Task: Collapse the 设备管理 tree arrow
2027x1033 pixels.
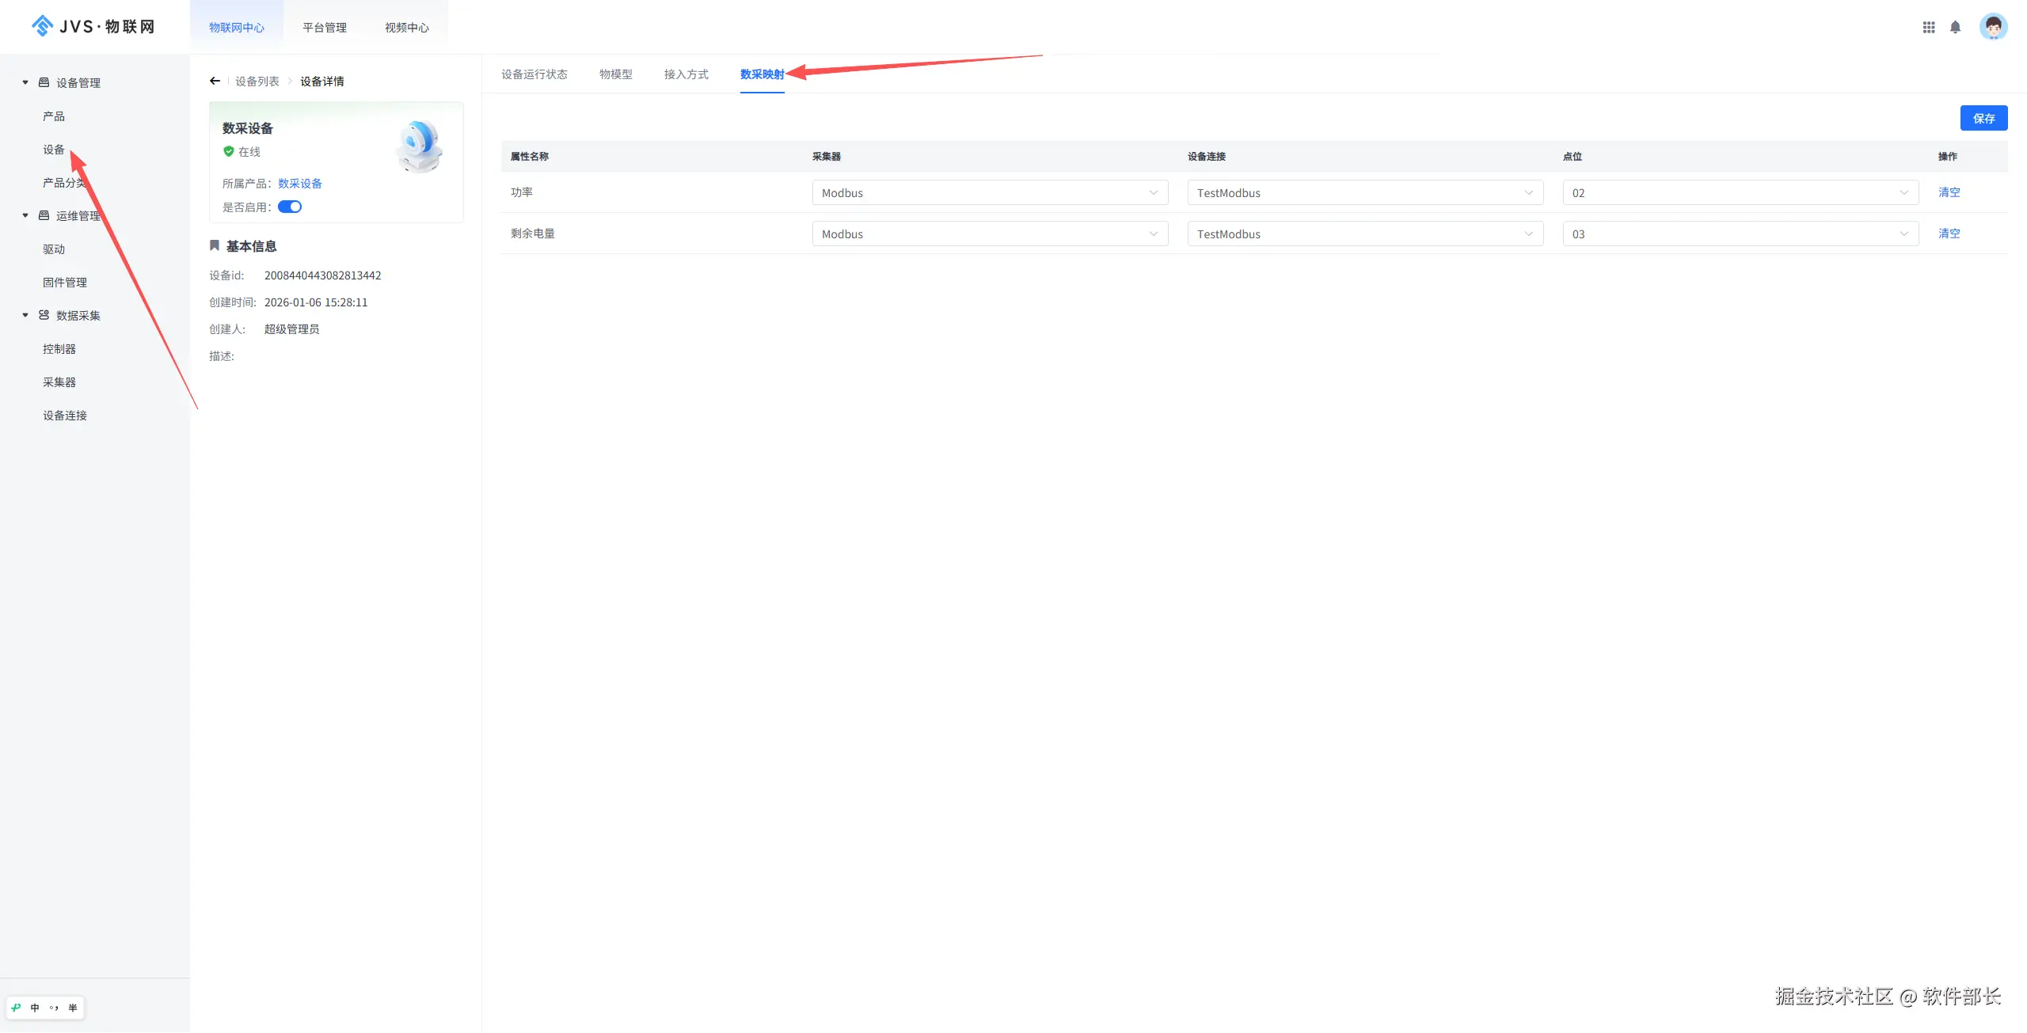Action: pos(25,82)
